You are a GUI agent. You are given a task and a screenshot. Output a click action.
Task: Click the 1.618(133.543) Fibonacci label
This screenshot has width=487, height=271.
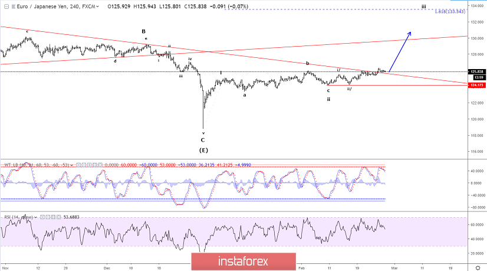point(450,11)
